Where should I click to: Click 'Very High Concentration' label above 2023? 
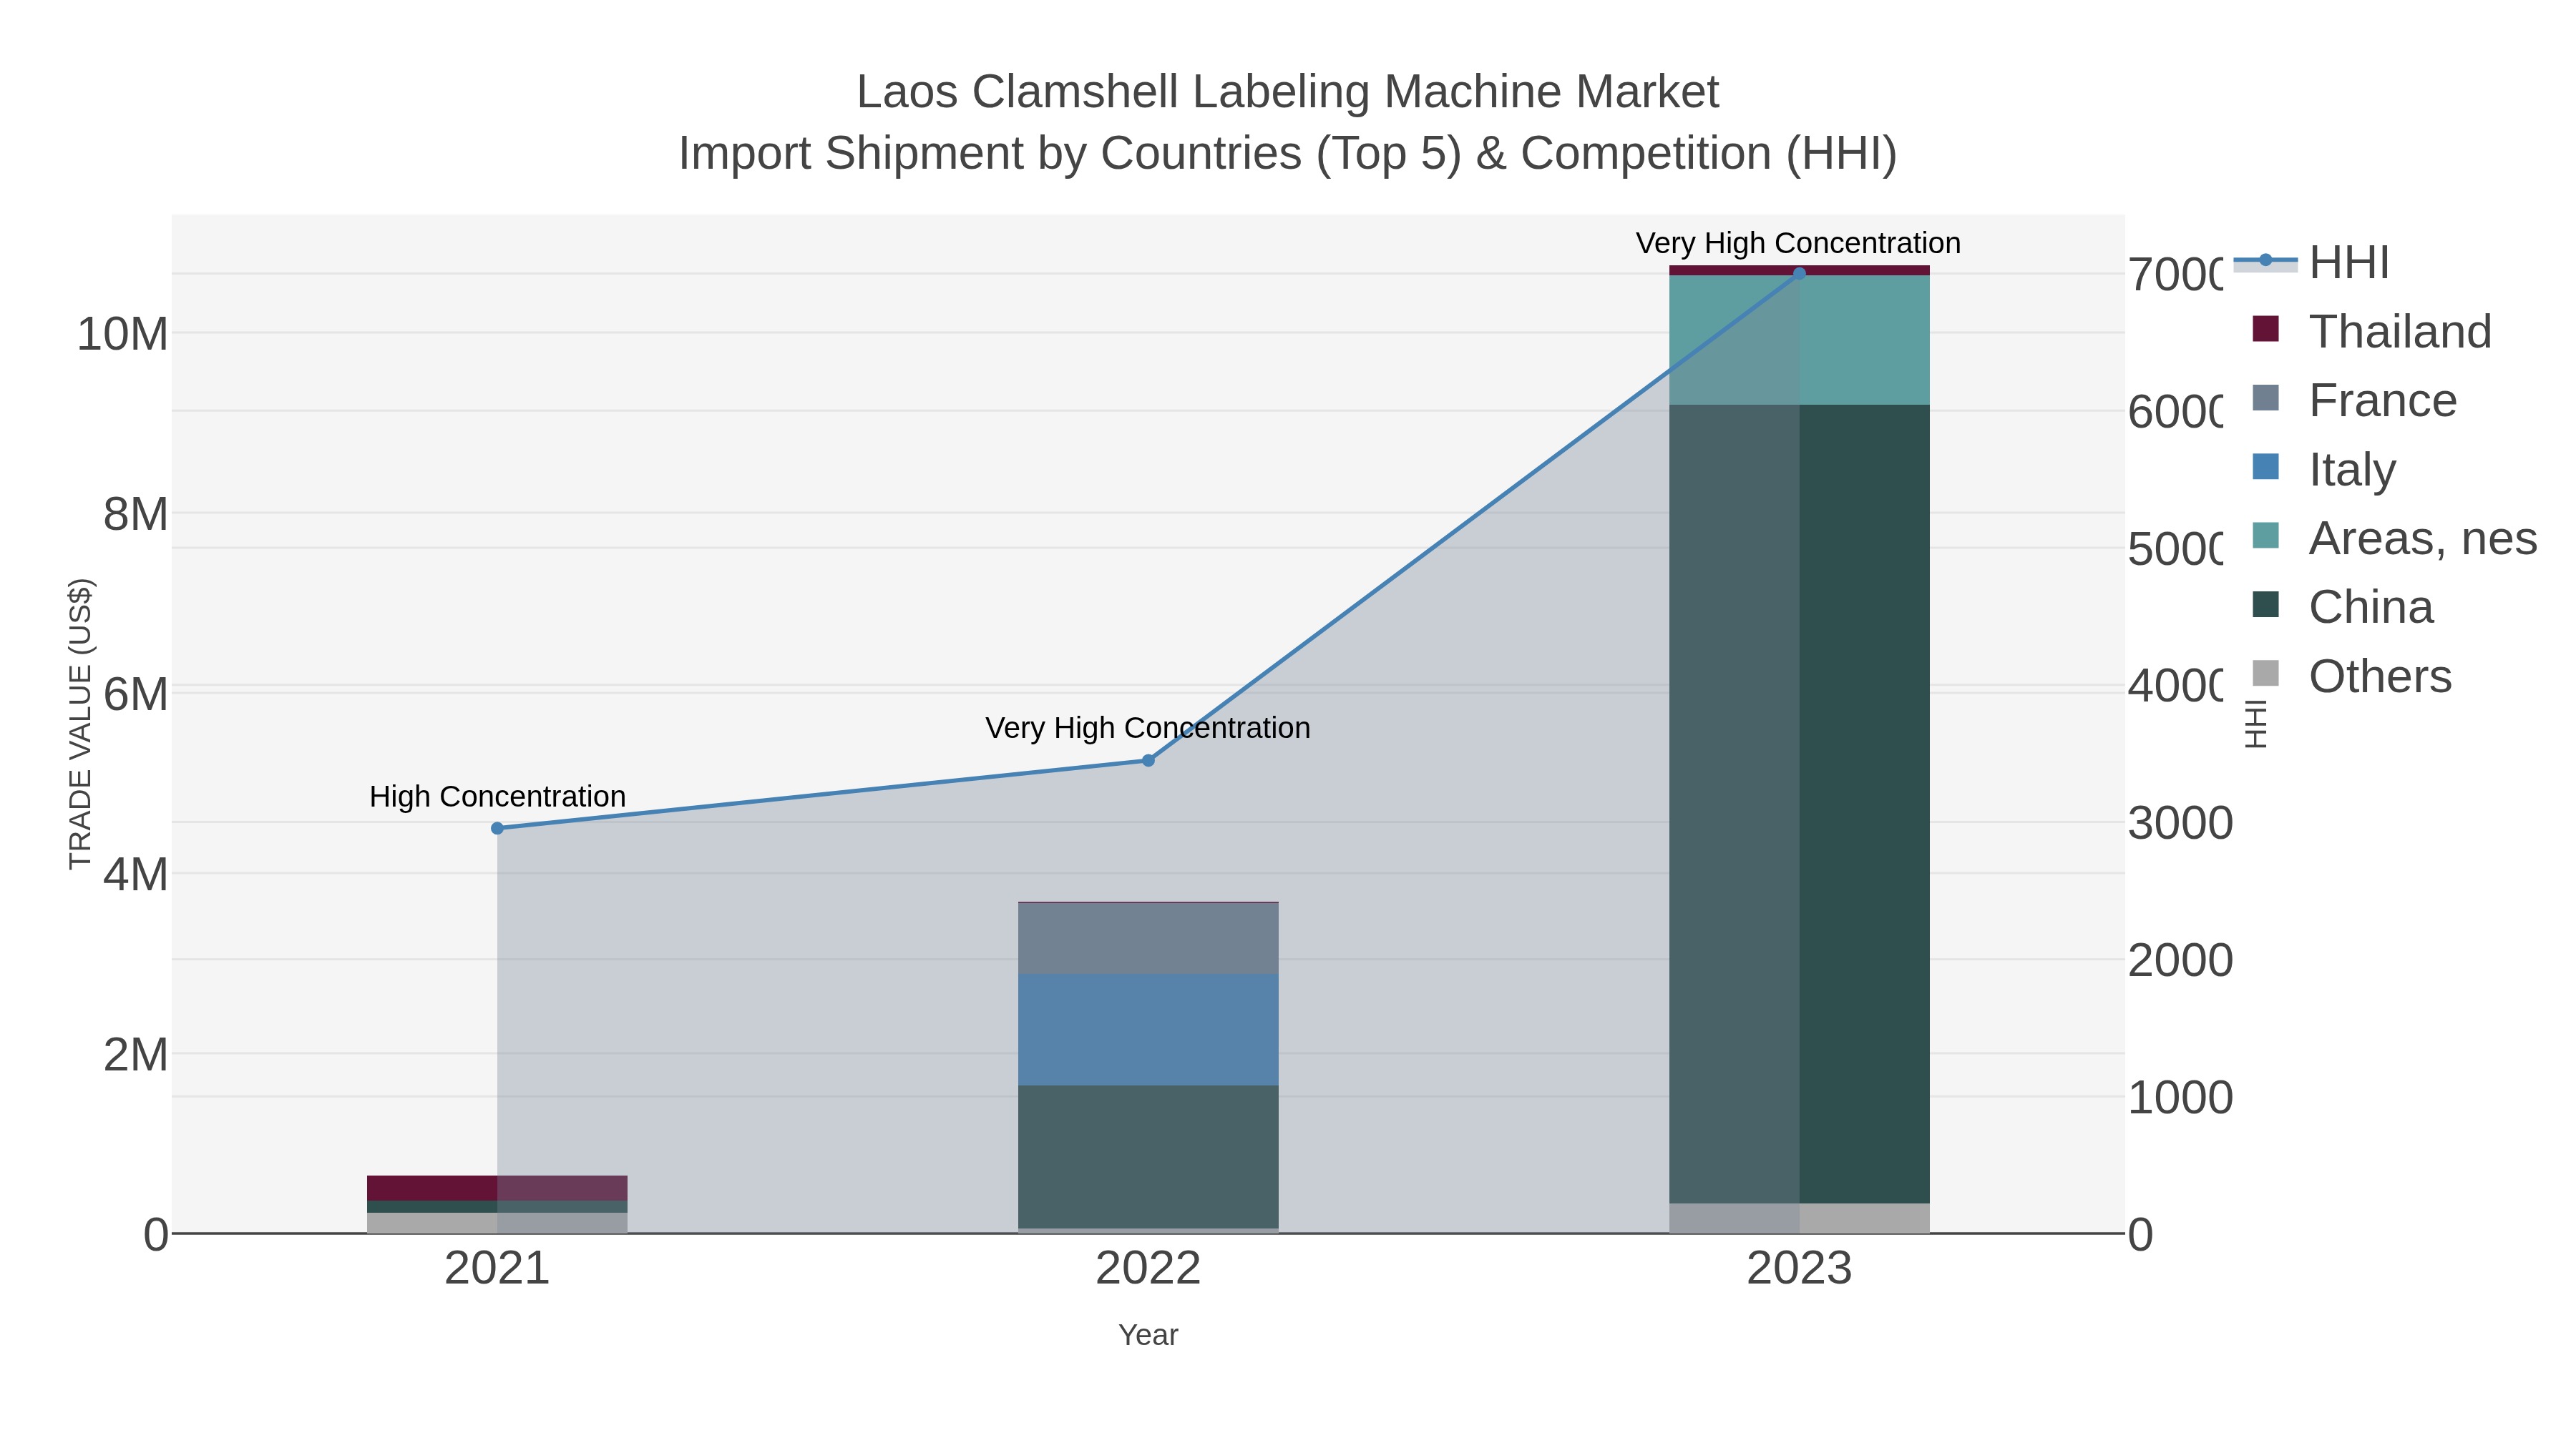point(1798,243)
